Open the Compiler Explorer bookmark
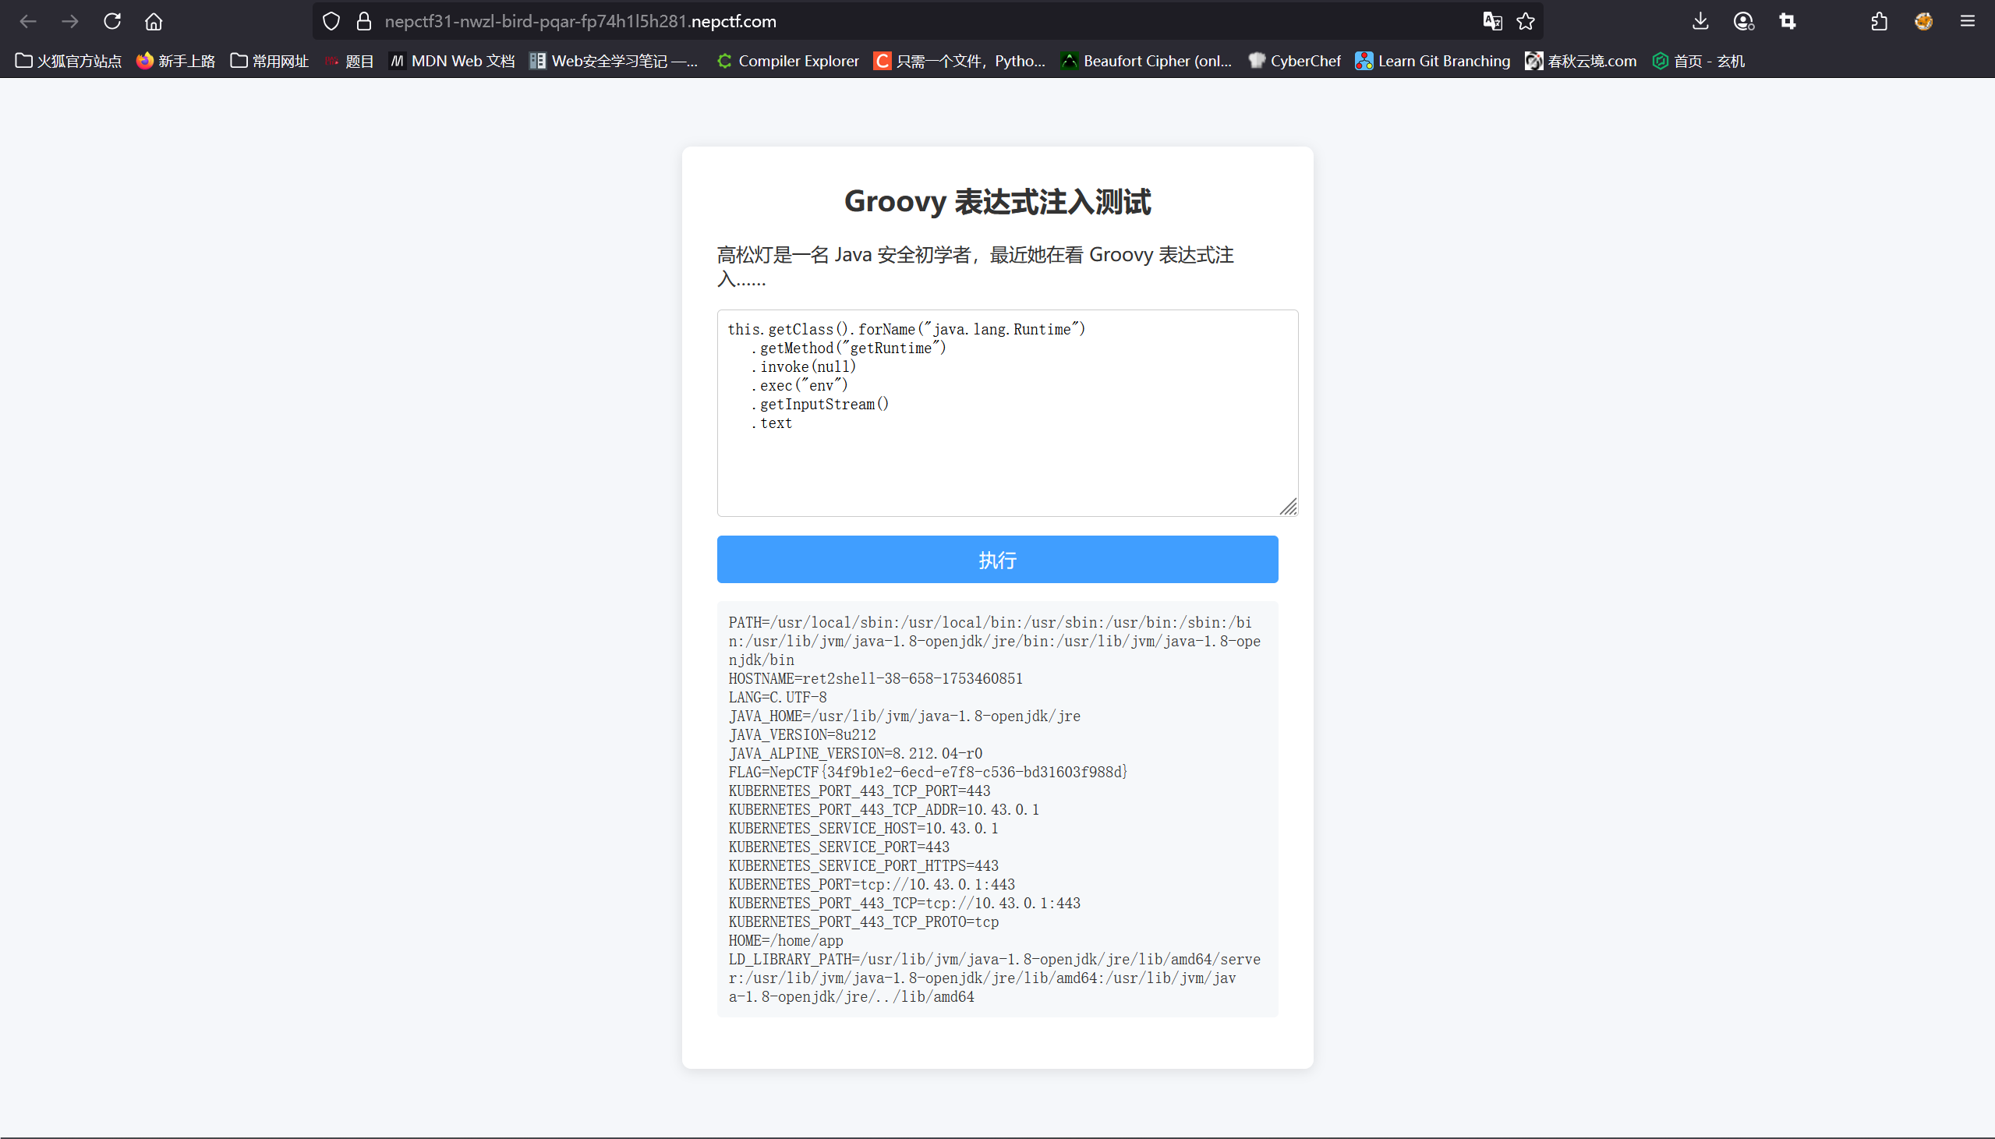This screenshot has height=1139, width=1995. [788, 61]
